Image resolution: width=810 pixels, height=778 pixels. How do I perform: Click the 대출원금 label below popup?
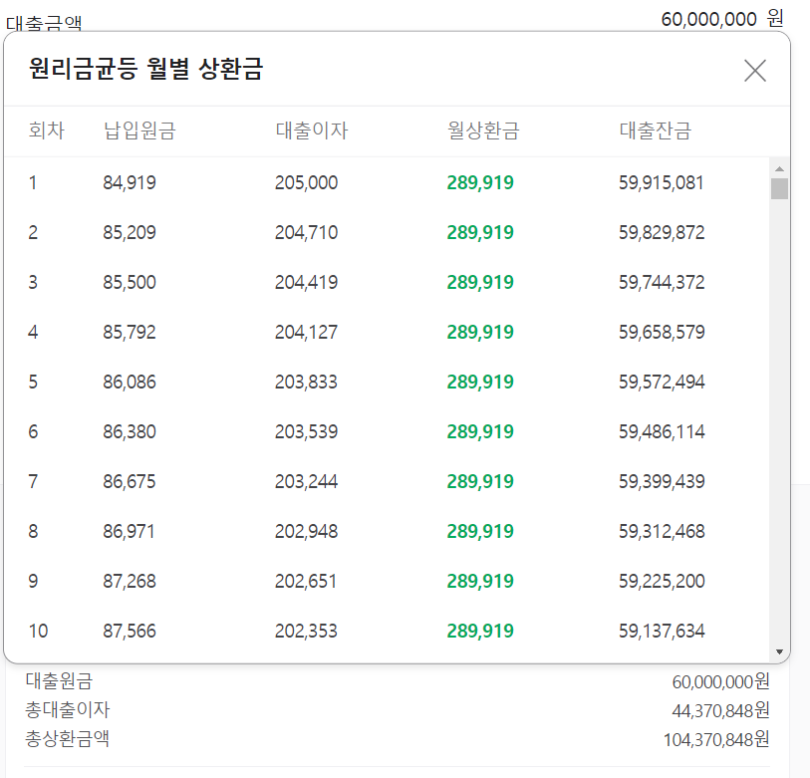(59, 681)
